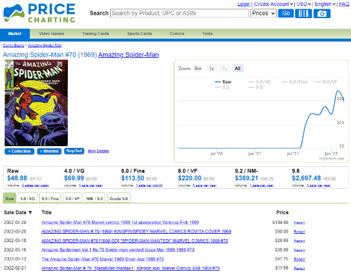Report the $104.88 sale
Viewport: 351px width, 273px height.
[x=300, y=223]
